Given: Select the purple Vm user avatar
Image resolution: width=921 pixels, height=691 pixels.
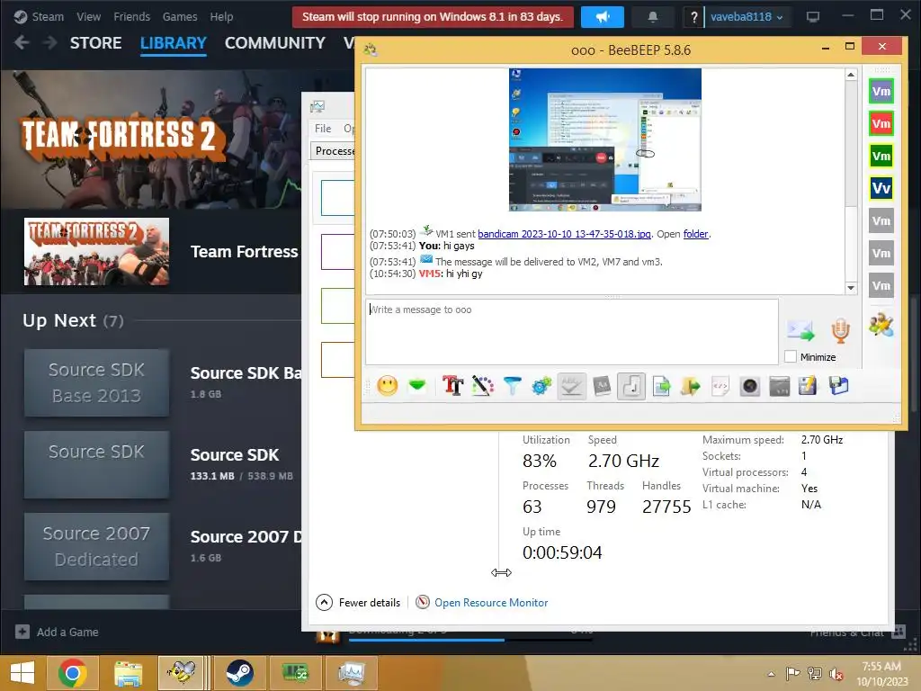Looking at the screenshot, I should [x=881, y=91].
